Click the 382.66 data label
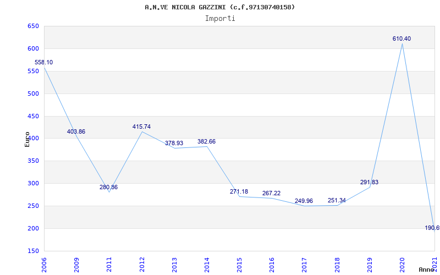 [x=207, y=141]
